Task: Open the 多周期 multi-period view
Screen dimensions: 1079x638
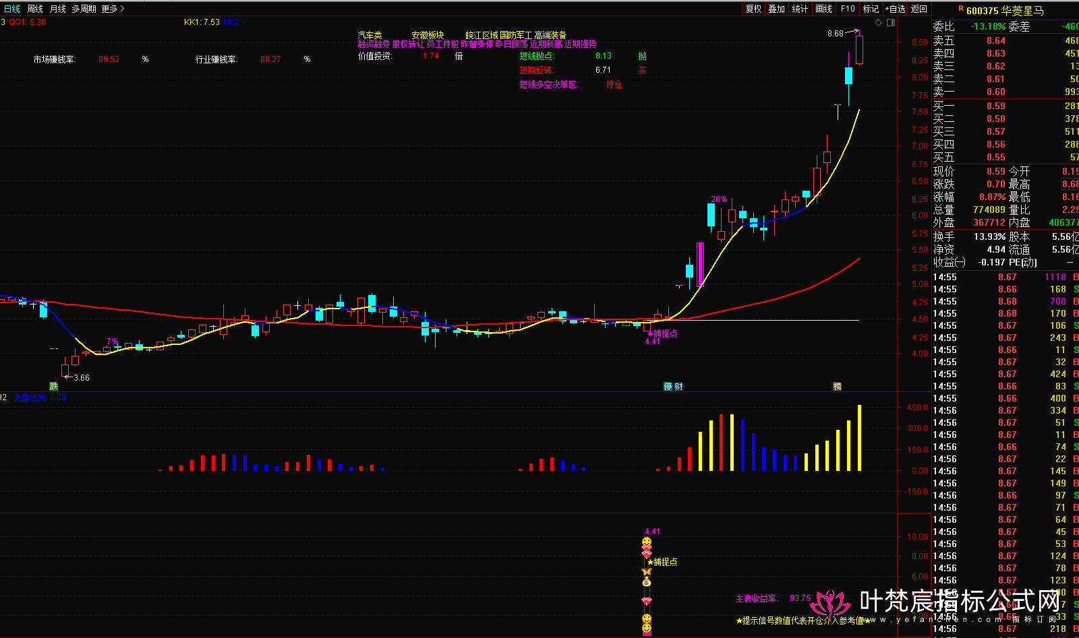Action: coord(84,9)
